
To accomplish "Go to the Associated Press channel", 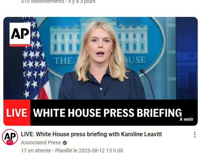I will tap(41, 142).
